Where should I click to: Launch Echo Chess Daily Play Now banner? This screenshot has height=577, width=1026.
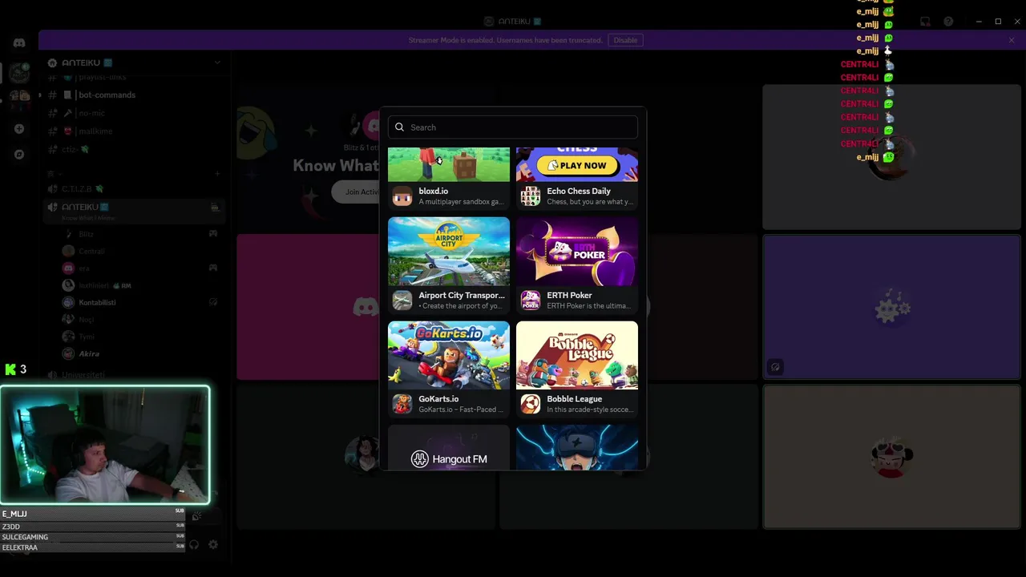[577, 164]
